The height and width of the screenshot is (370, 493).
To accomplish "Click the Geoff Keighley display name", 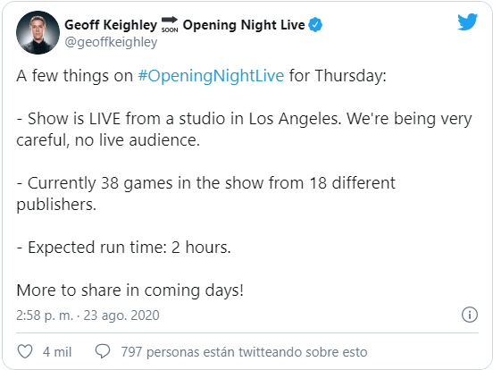I will [x=111, y=25].
